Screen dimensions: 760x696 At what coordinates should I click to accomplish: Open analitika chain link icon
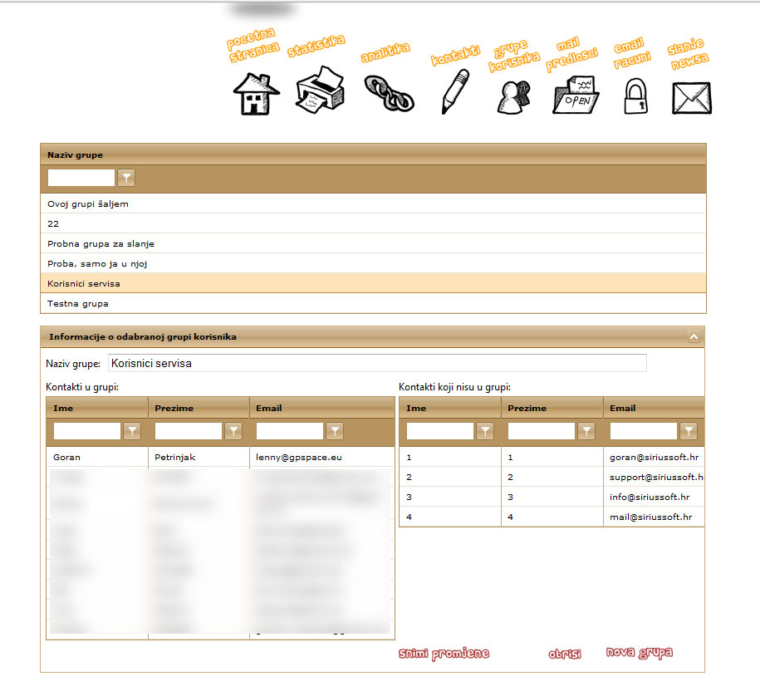click(389, 93)
